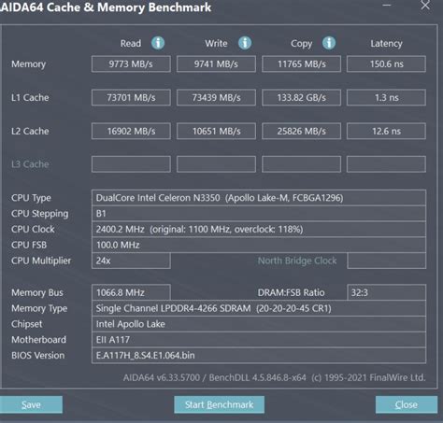Screen dimensions: 443x423
Task: Click the greyed L3 Cache label
Action: click(x=30, y=164)
